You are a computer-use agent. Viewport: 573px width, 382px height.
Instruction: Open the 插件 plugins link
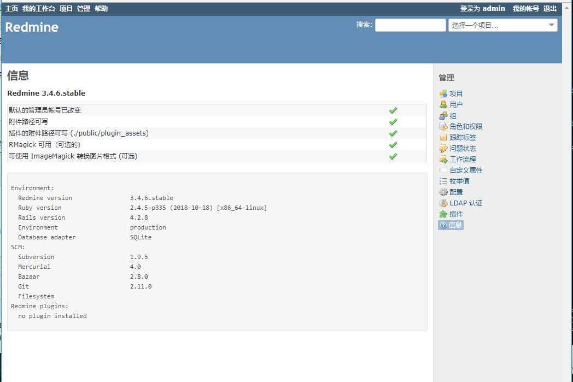(x=456, y=214)
